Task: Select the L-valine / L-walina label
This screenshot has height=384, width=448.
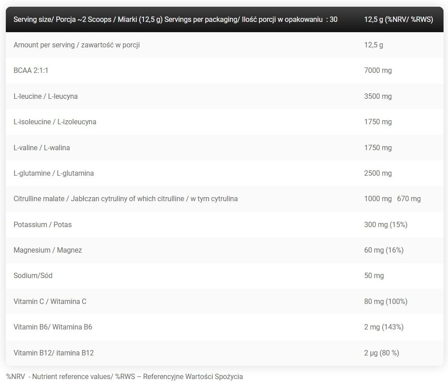Action: pyautogui.click(x=42, y=148)
